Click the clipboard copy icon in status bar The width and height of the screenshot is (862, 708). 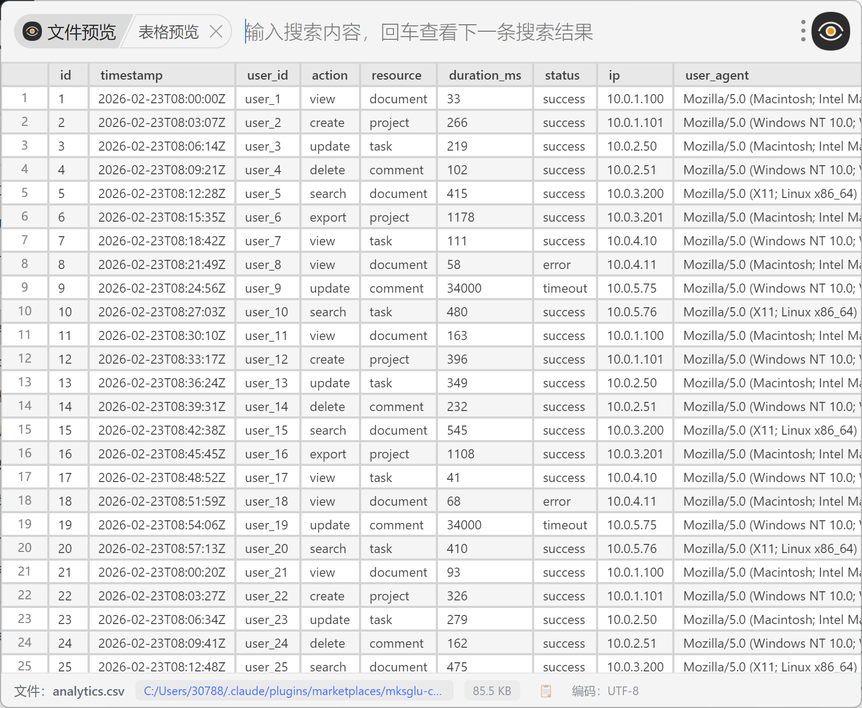click(x=545, y=691)
